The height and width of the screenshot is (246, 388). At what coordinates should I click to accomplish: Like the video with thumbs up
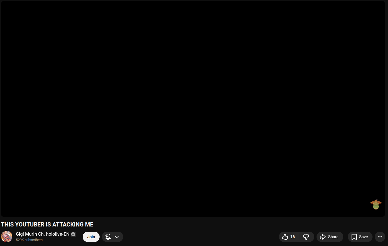[x=289, y=237]
